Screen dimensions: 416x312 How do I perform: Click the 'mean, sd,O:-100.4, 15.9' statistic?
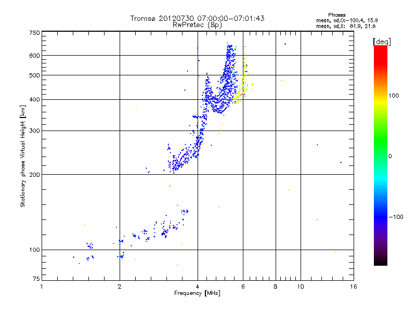[347, 20]
